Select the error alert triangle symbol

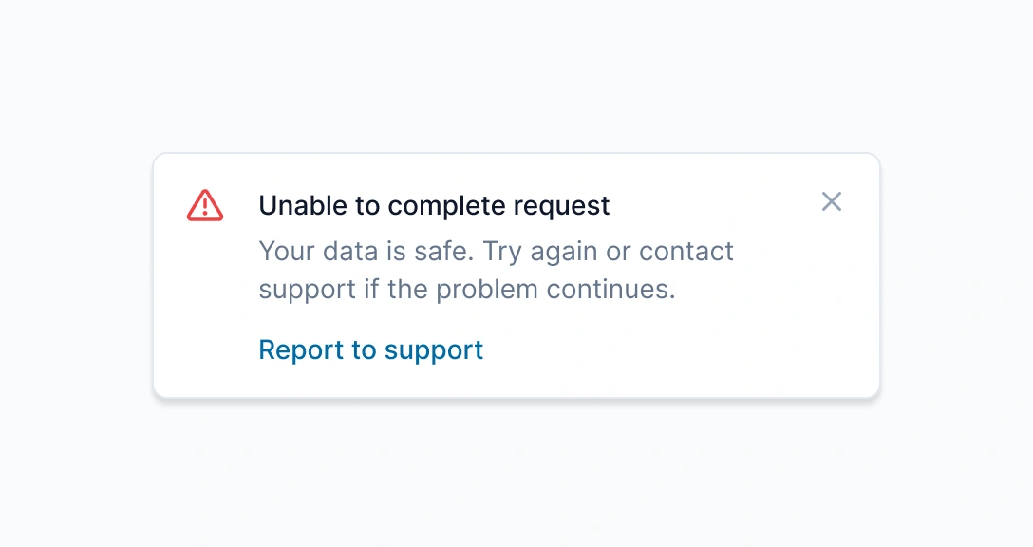pyautogui.click(x=205, y=205)
